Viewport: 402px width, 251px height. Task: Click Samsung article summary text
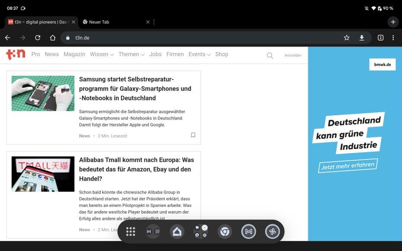point(132,118)
